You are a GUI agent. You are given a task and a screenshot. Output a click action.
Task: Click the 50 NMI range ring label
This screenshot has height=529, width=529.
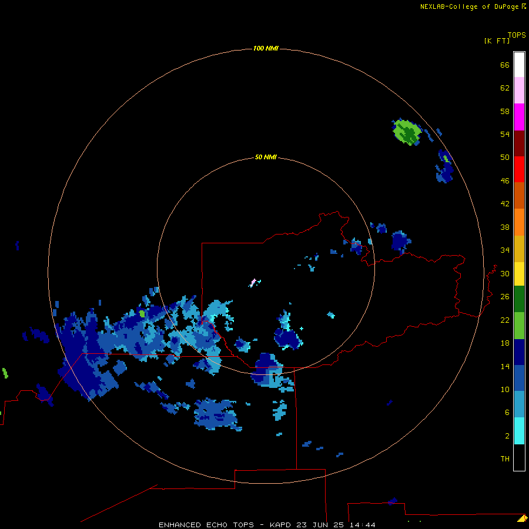pos(266,157)
